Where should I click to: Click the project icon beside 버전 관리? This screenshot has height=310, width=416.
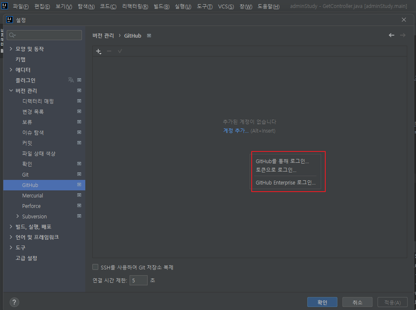[x=79, y=90]
